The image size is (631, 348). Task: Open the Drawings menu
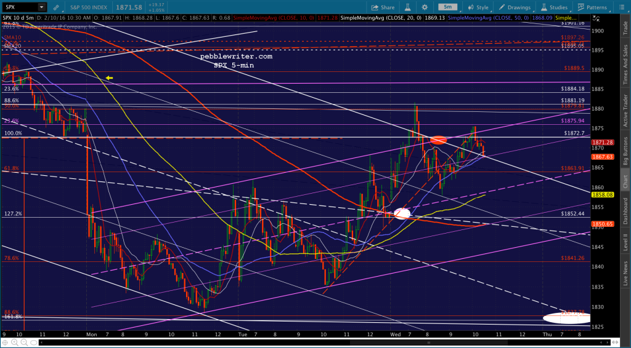coord(515,7)
